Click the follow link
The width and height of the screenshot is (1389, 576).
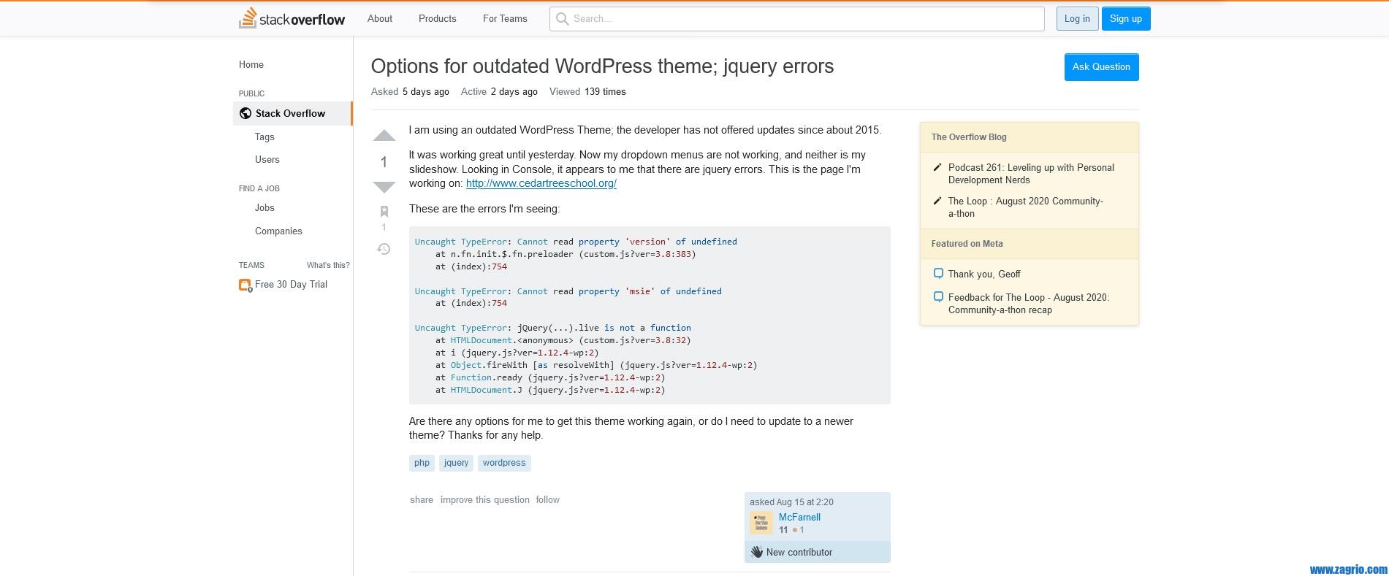pyautogui.click(x=547, y=500)
